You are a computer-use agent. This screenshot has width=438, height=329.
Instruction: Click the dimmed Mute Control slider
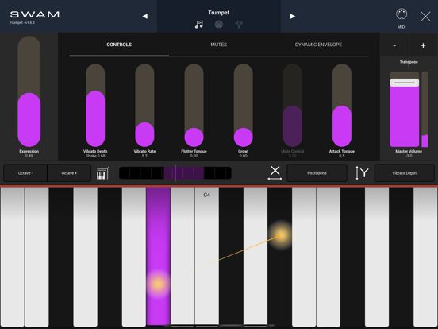[293, 105]
